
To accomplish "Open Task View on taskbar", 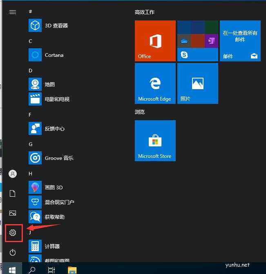I will click(51, 270).
